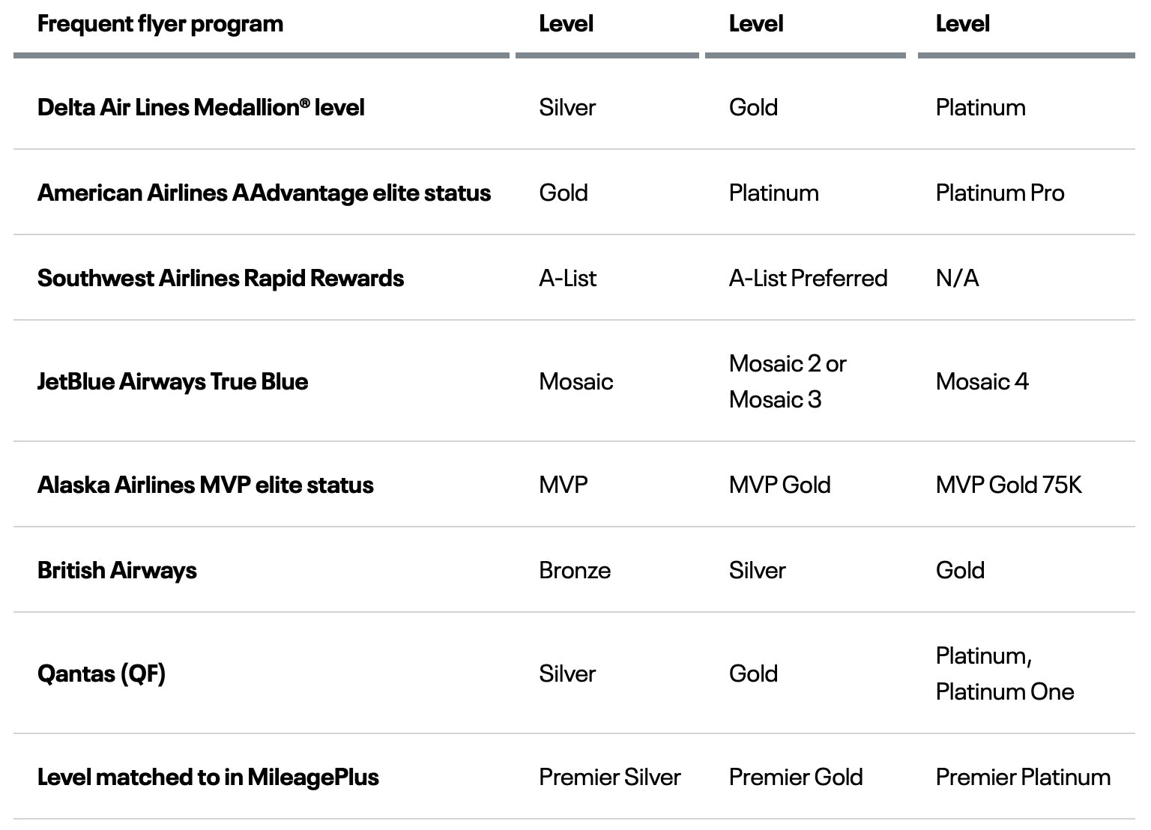
Task: Select the 'N/A' cell in Southwest row
Action: (x=957, y=279)
